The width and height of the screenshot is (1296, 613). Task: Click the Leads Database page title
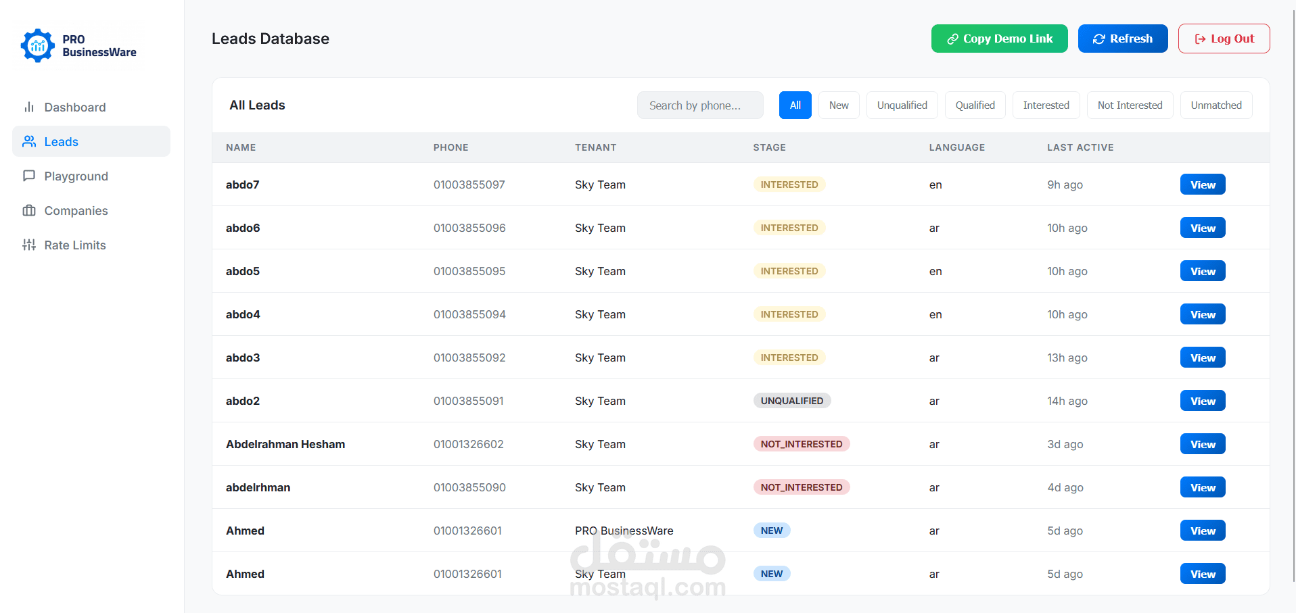(x=271, y=39)
